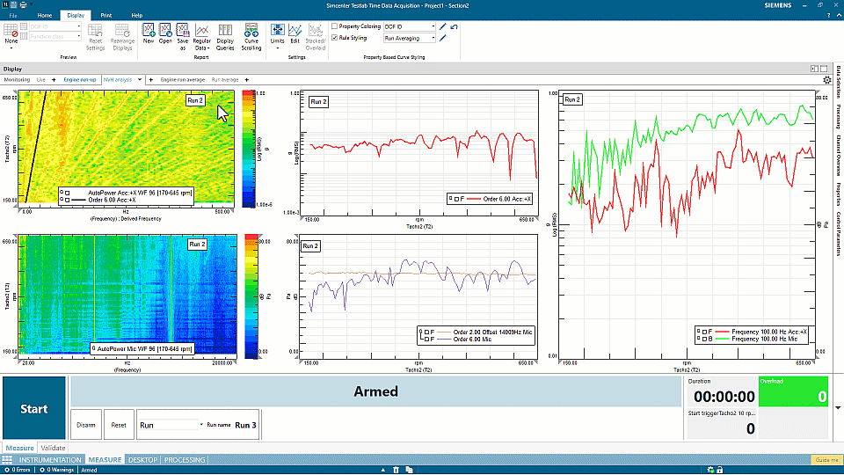The width and height of the screenshot is (844, 475).
Task: Enable the Property Coloring checkbox
Action: (334, 26)
